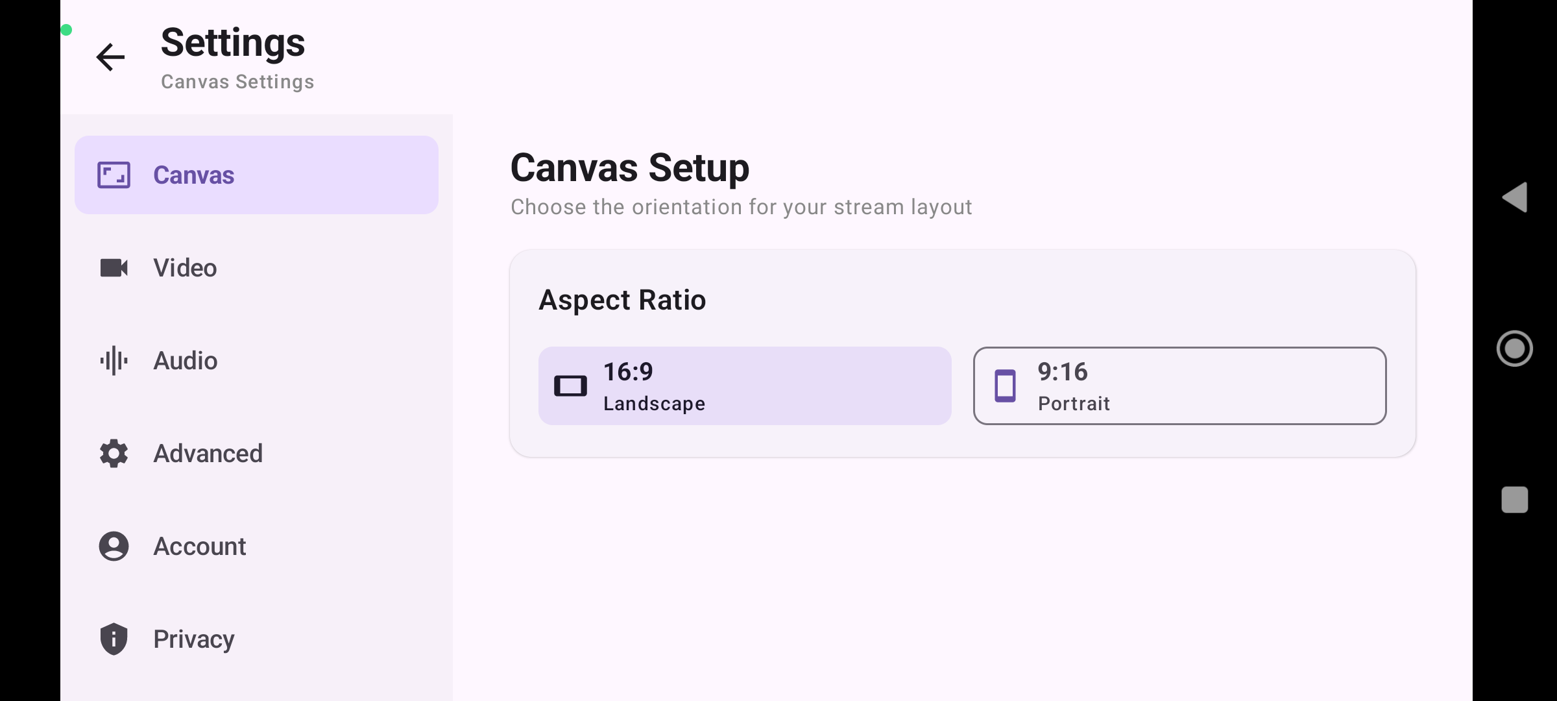Select 9:16 Portrait aspect ratio

(x=1179, y=386)
